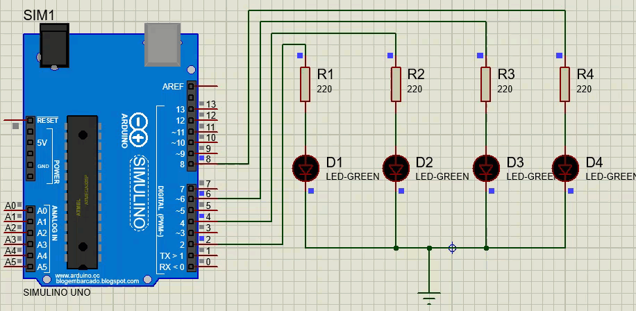Select the R2 label text
The width and height of the screenshot is (636, 311).
coord(416,74)
